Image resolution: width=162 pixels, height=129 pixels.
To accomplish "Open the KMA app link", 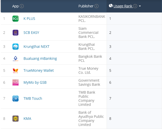I will point(27,119).
